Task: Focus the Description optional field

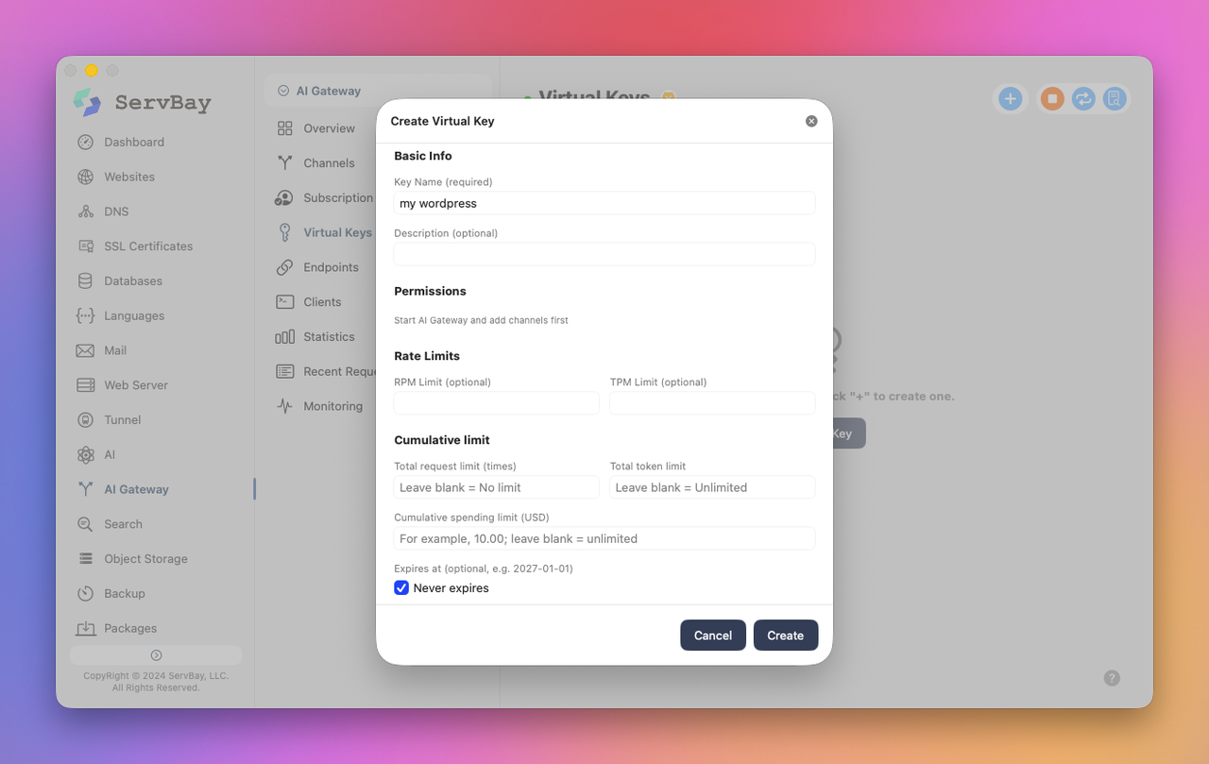Action: [x=604, y=254]
